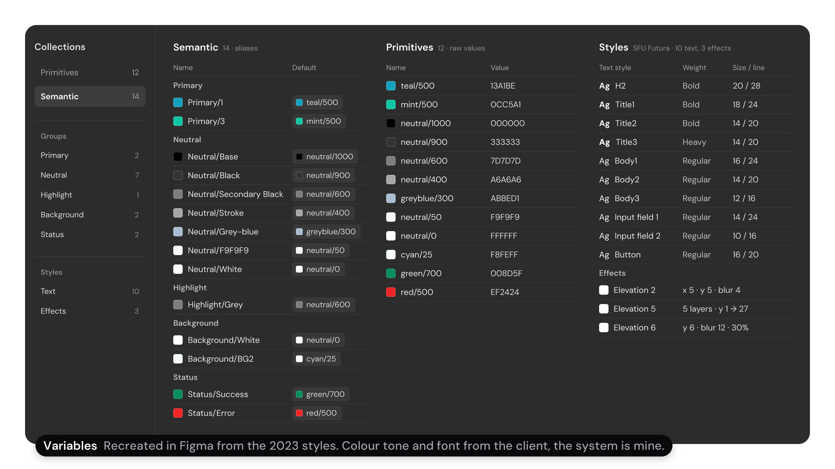Viewport: 835px width, 469px height.
Task: Open the Background group in sidebar
Action: click(90, 215)
